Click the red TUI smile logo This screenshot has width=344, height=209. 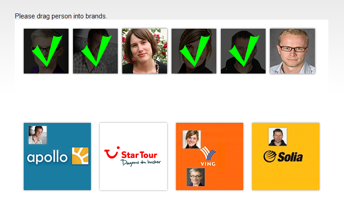(112, 154)
